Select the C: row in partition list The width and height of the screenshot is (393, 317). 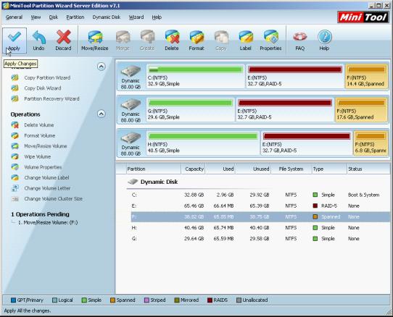(260, 195)
